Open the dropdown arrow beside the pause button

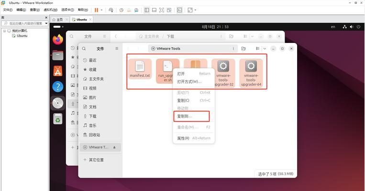click(101, 10)
